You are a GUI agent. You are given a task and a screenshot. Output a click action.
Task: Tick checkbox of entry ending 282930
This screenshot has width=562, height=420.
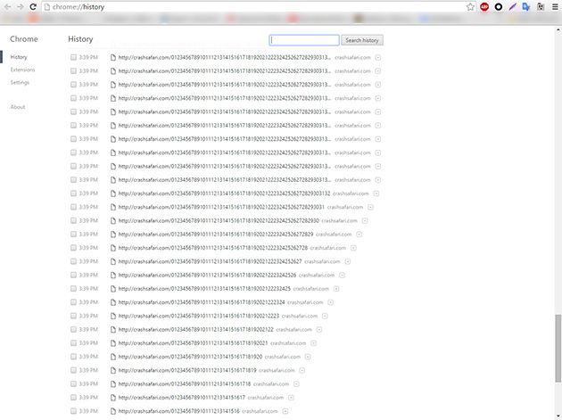coord(73,221)
